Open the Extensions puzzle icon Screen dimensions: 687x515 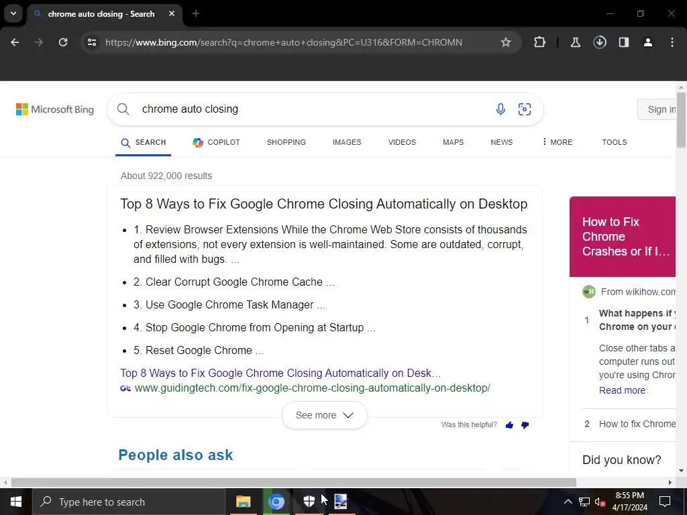tap(540, 42)
